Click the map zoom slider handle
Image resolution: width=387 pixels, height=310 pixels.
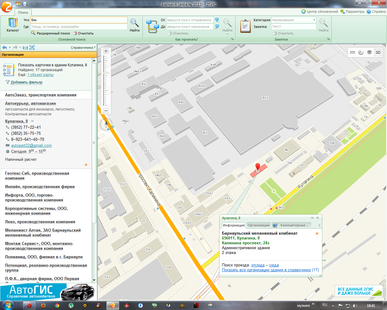pos(106,73)
